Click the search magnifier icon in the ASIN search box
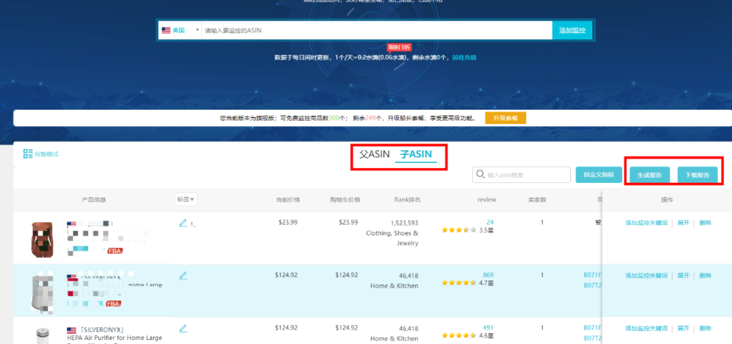Viewport: 732px width, 344px height. click(480, 175)
